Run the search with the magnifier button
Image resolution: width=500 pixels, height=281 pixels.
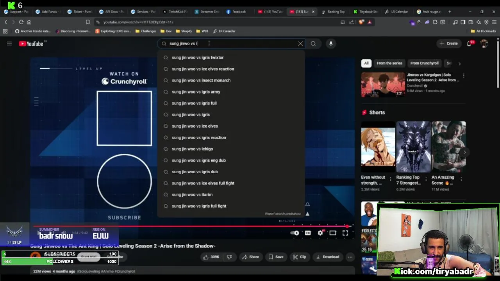pyautogui.click(x=313, y=44)
